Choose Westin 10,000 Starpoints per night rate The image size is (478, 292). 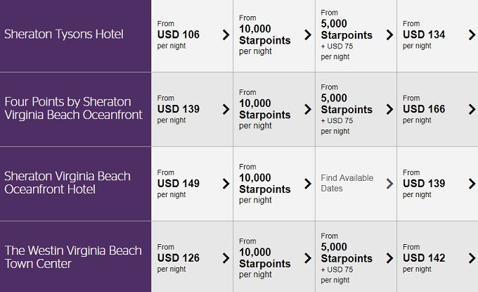(264, 258)
